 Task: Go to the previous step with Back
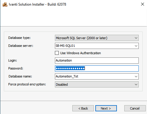point(83,108)
